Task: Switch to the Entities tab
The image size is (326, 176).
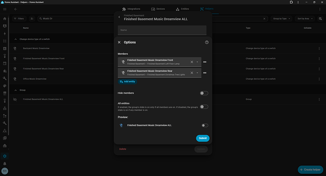Action: click(182, 9)
